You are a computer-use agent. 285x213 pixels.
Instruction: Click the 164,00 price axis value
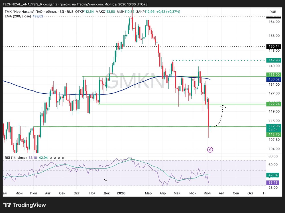274,22
